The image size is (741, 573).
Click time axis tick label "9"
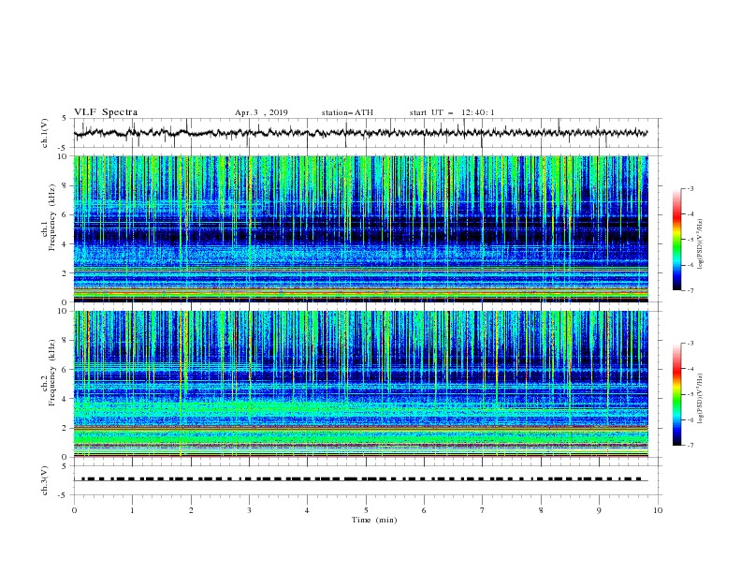pos(599,510)
